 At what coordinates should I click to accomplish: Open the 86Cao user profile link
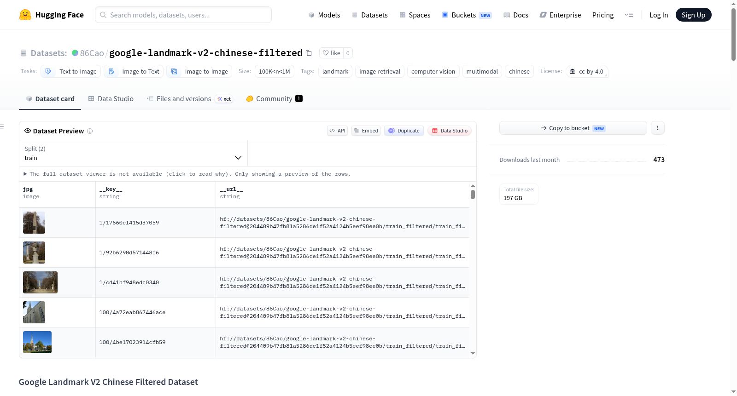point(92,53)
